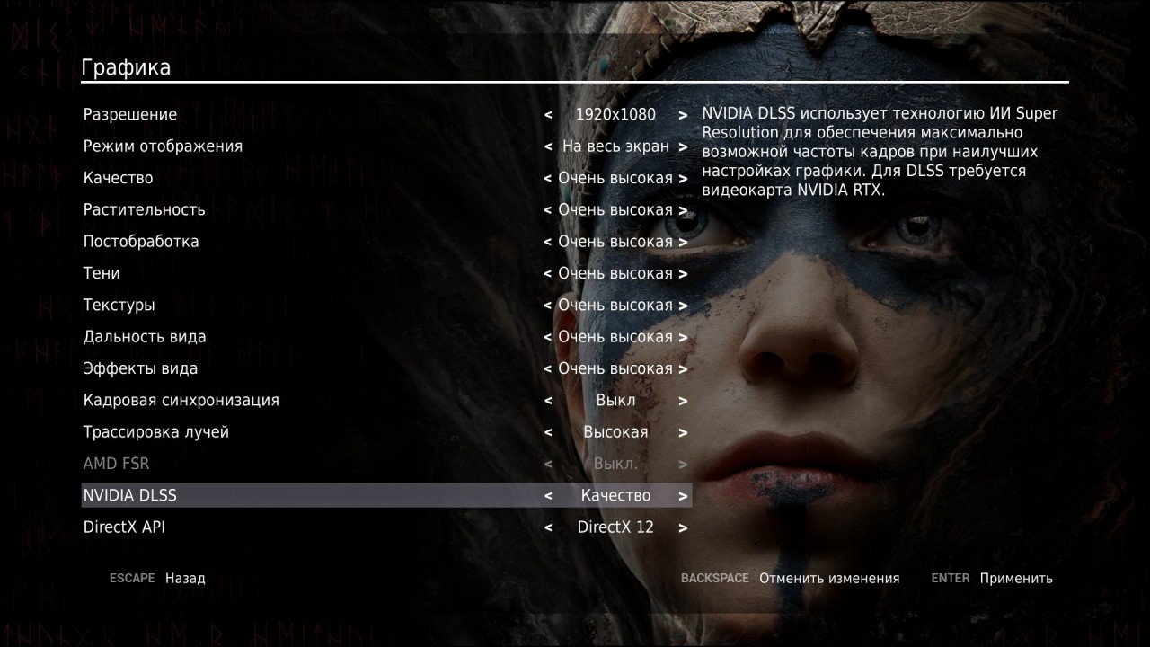Screen dimensions: 1150x647
Task: Select the Дальность вида option label
Action: [x=145, y=337]
